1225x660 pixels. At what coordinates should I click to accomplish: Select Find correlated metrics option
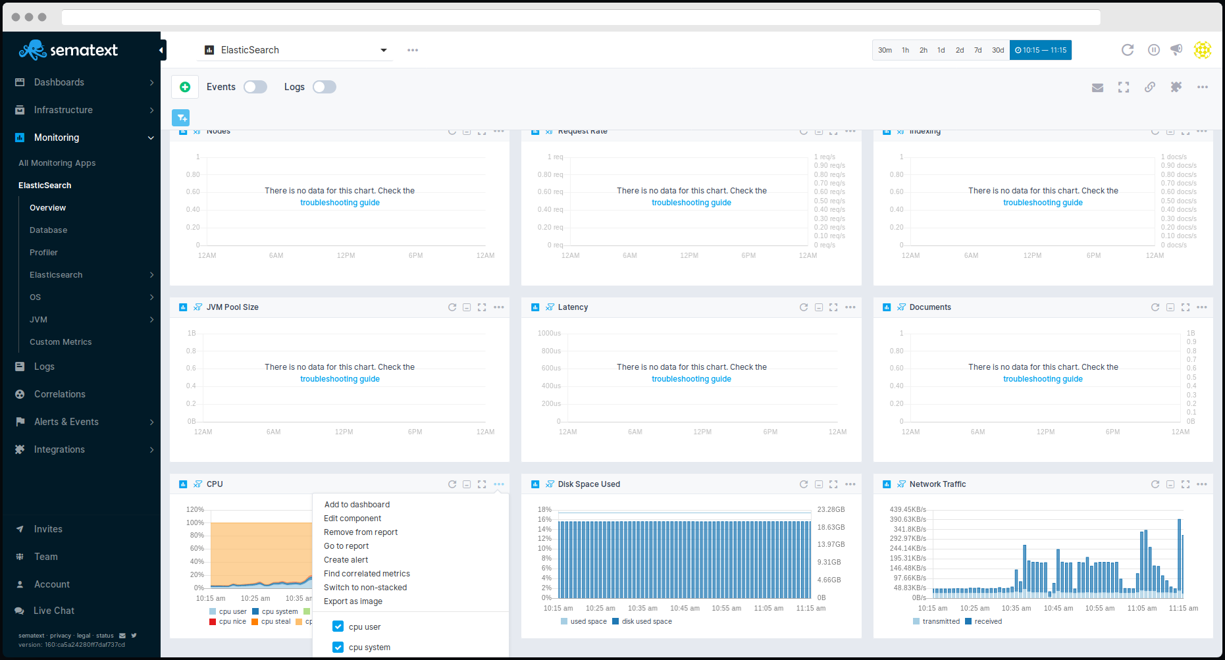click(367, 574)
